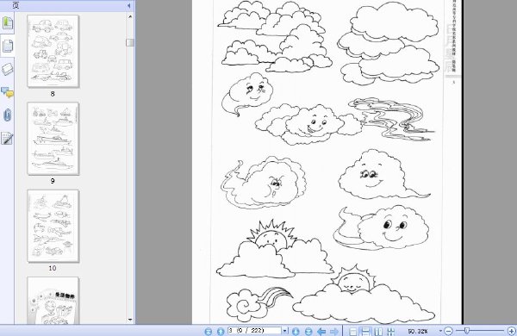Select page 8 thumbnail with cars
The height and width of the screenshot is (336, 517).
(53, 51)
